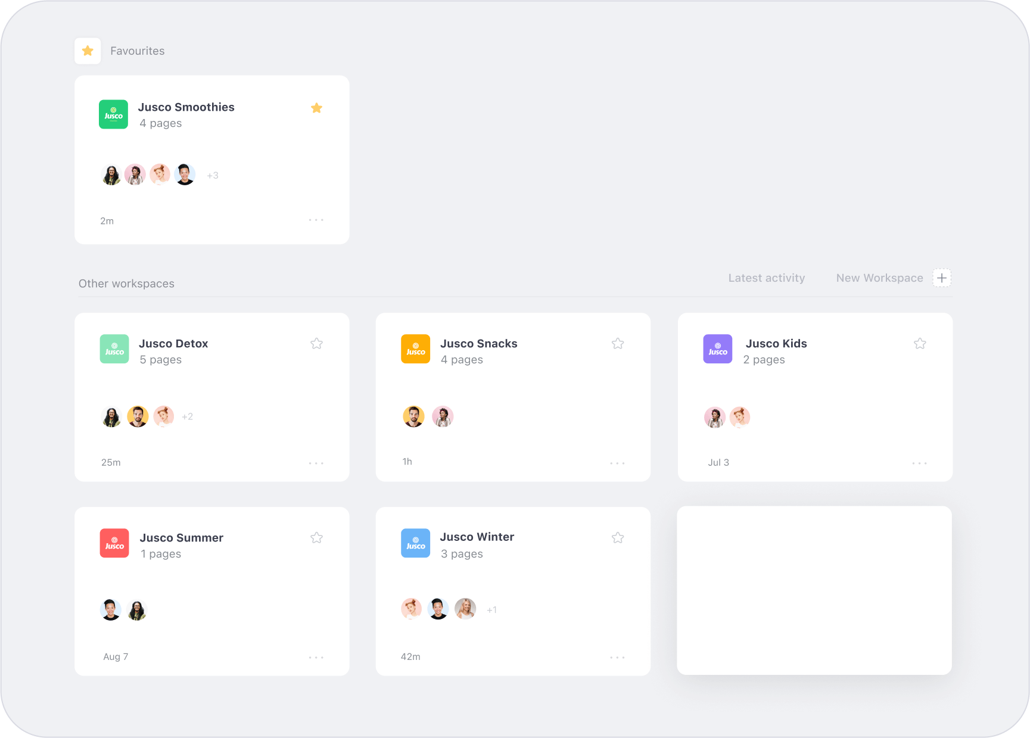Open the options menu on Jusco Smoothies card
Image resolution: width=1030 pixels, height=738 pixels.
pyautogui.click(x=316, y=220)
